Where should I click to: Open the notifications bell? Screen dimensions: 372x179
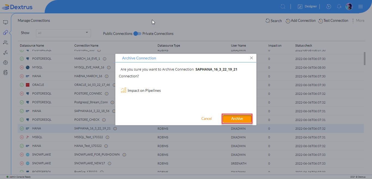click(x=339, y=7)
